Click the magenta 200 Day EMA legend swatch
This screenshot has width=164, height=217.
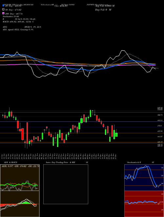(3, 13)
